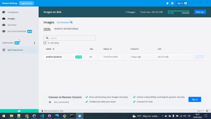Image resolution: width=211 pixels, height=119 pixels.
Task: Click the 463.05 MB size cell
Action: point(163,57)
